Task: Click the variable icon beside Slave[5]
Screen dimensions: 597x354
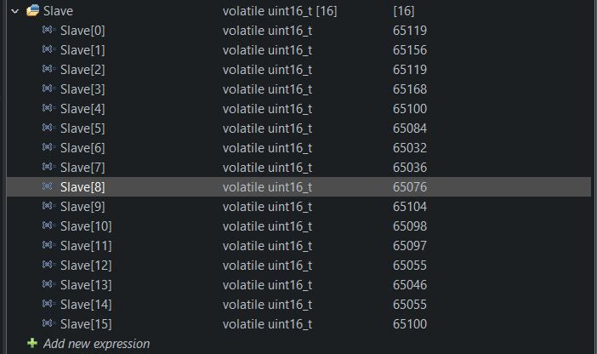Action: tap(48, 128)
